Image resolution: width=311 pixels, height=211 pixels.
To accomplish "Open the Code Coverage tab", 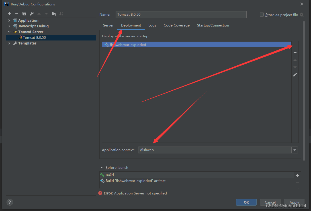I will pos(177,25).
